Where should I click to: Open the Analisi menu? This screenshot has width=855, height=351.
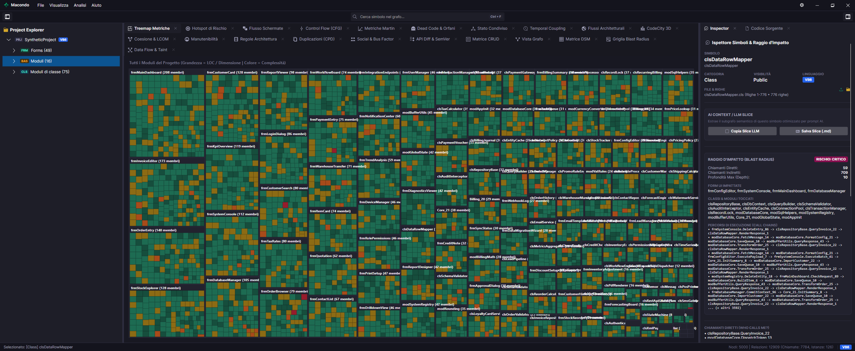(x=80, y=5)
